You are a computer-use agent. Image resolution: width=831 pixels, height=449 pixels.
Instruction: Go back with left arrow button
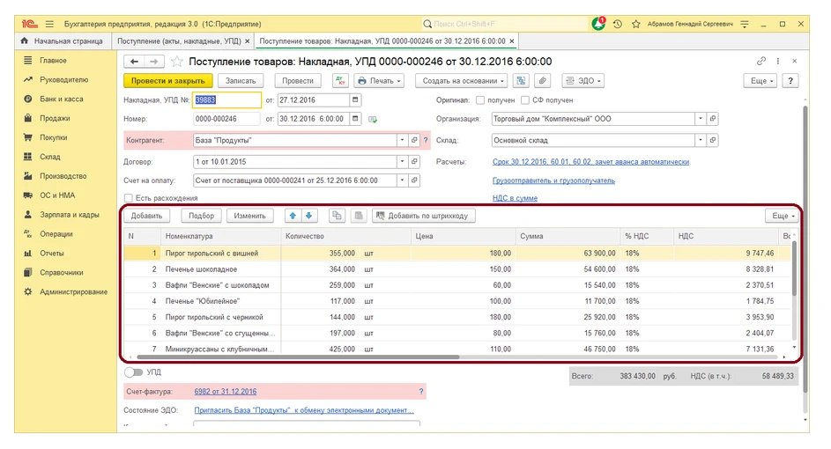(x=134, y=62)
